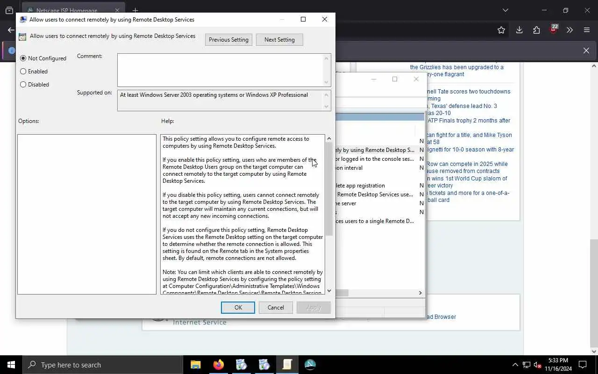
Task: Click the policy setting icon beside the heading
Action: 22,36
